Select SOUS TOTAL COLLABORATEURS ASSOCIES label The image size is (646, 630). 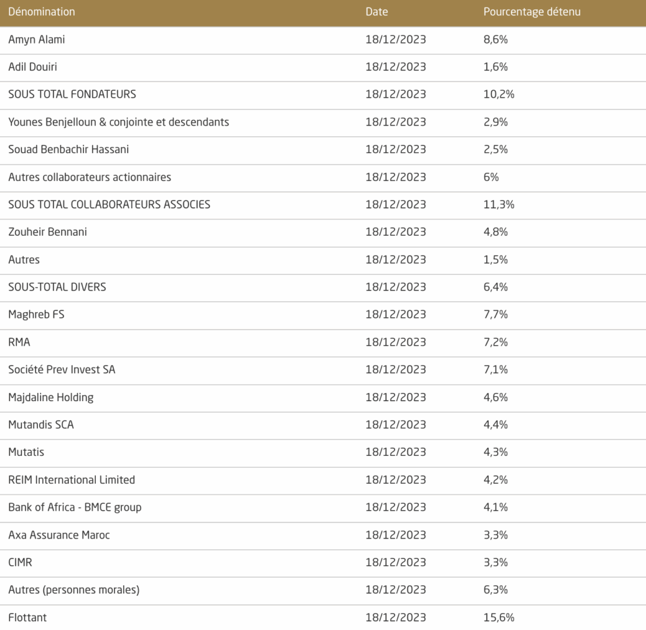tap(109, 204)
